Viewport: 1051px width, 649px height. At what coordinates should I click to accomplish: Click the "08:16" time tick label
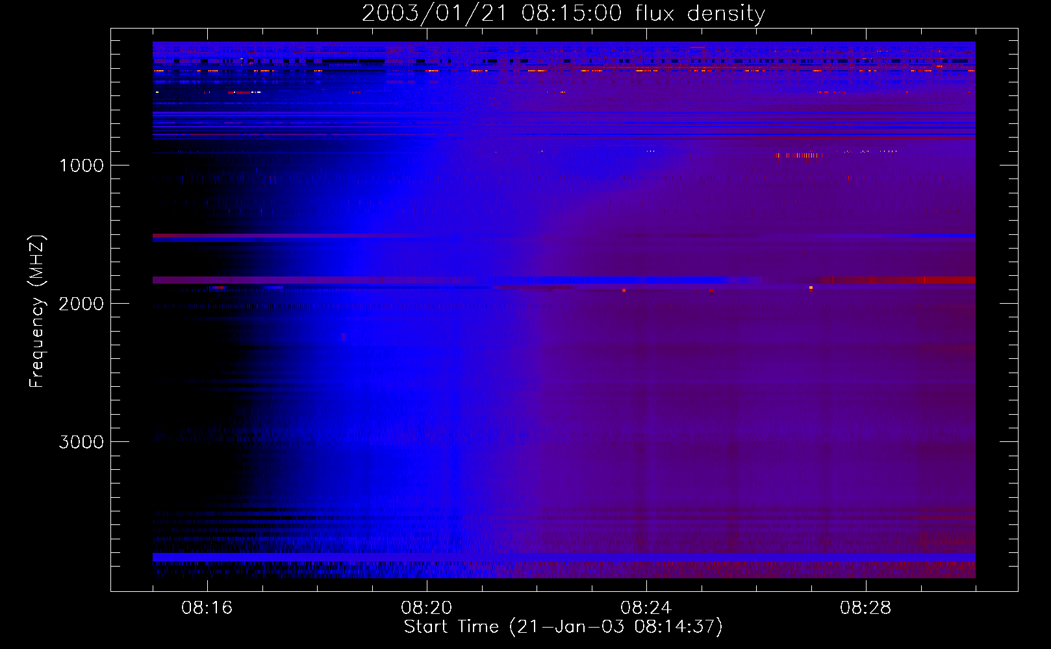[207, 608]
